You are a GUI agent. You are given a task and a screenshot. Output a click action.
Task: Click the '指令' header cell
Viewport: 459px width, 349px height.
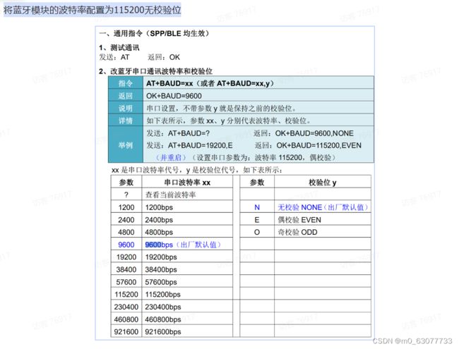click(x=126, y=83)
